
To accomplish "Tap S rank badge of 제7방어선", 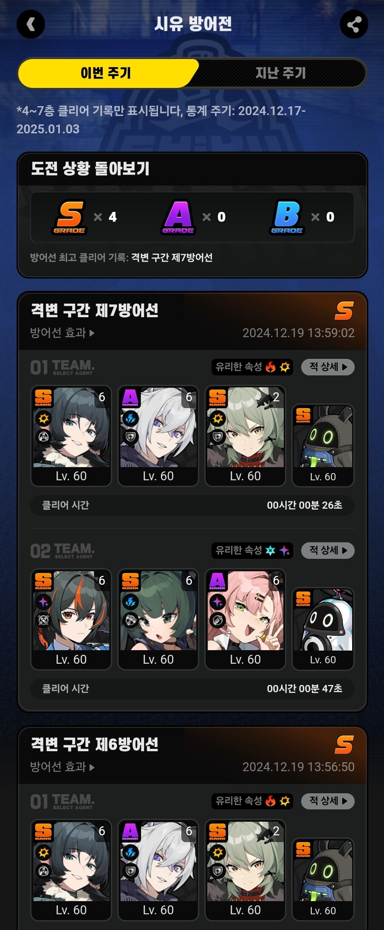I will tap(344, 311).
